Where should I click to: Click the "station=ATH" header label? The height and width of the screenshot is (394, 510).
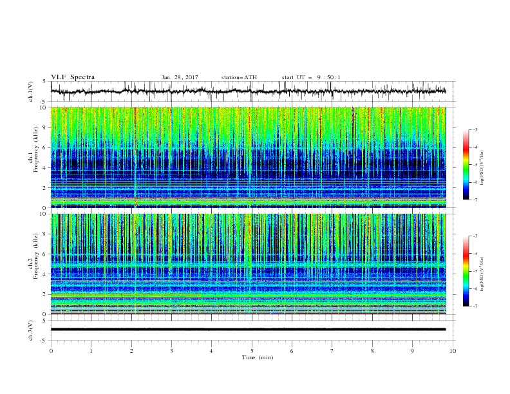pyautogui.click(x=239, y=77)
